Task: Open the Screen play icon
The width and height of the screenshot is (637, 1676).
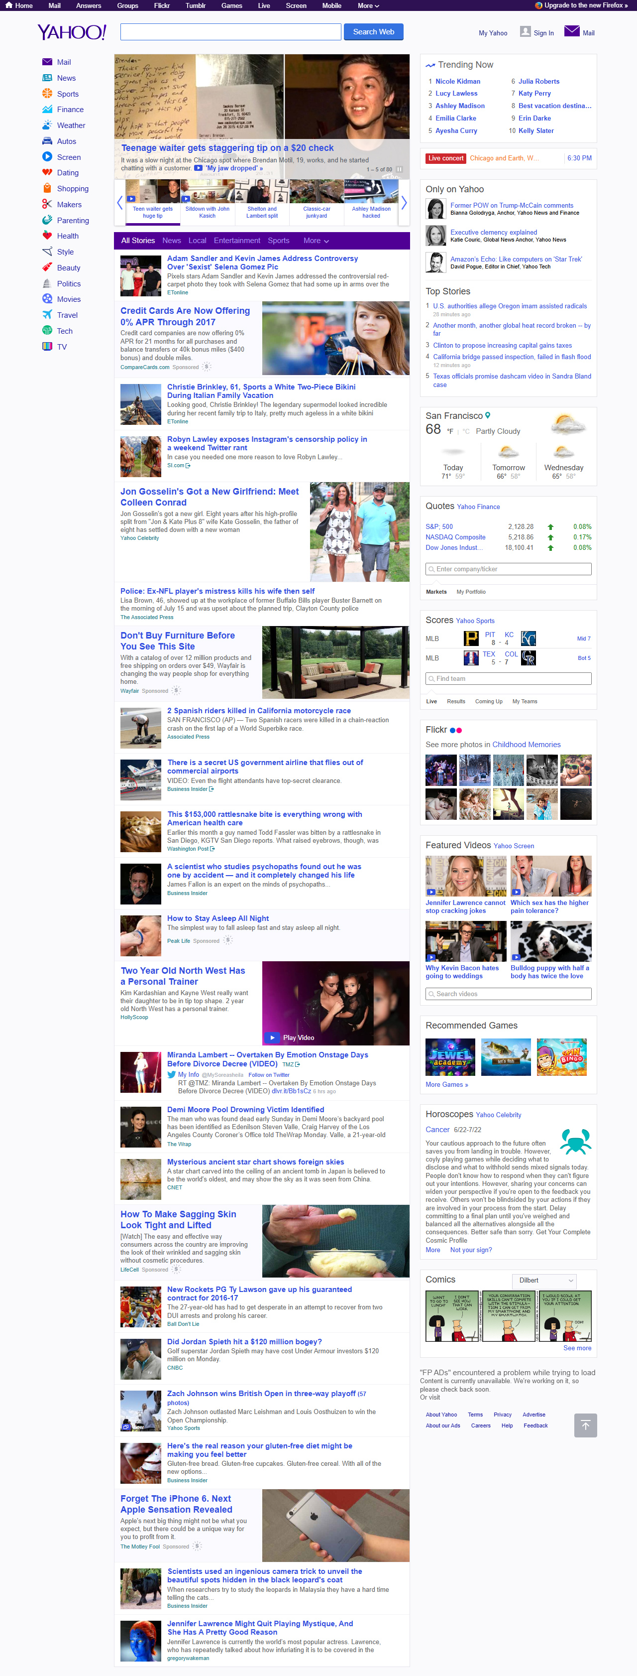Action: coord(47,157)
